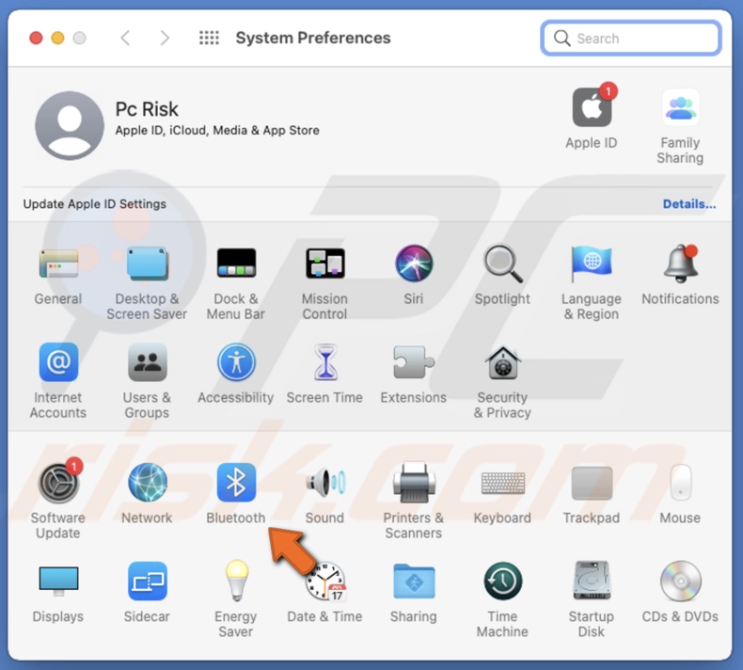Open Apple ID settings
This screenshot has height=670, width=743.
[592, 109]
